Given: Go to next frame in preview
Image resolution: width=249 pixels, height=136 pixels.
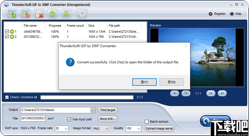Looking at the screenshot, I should (222, 93).
